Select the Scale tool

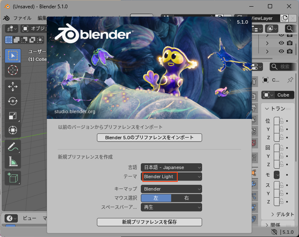13,116
